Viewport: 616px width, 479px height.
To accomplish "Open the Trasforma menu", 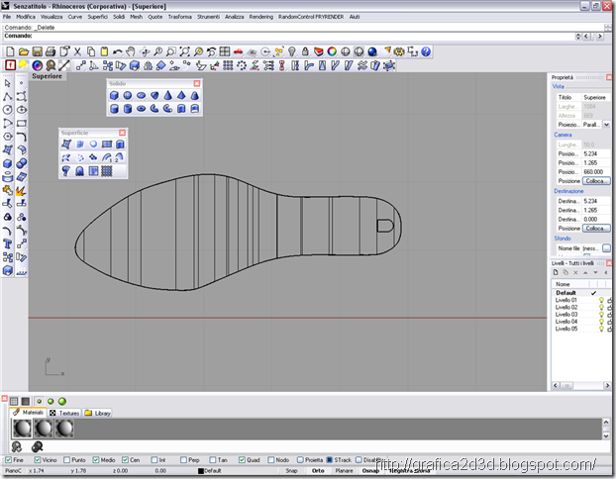I will coord(180,17).
